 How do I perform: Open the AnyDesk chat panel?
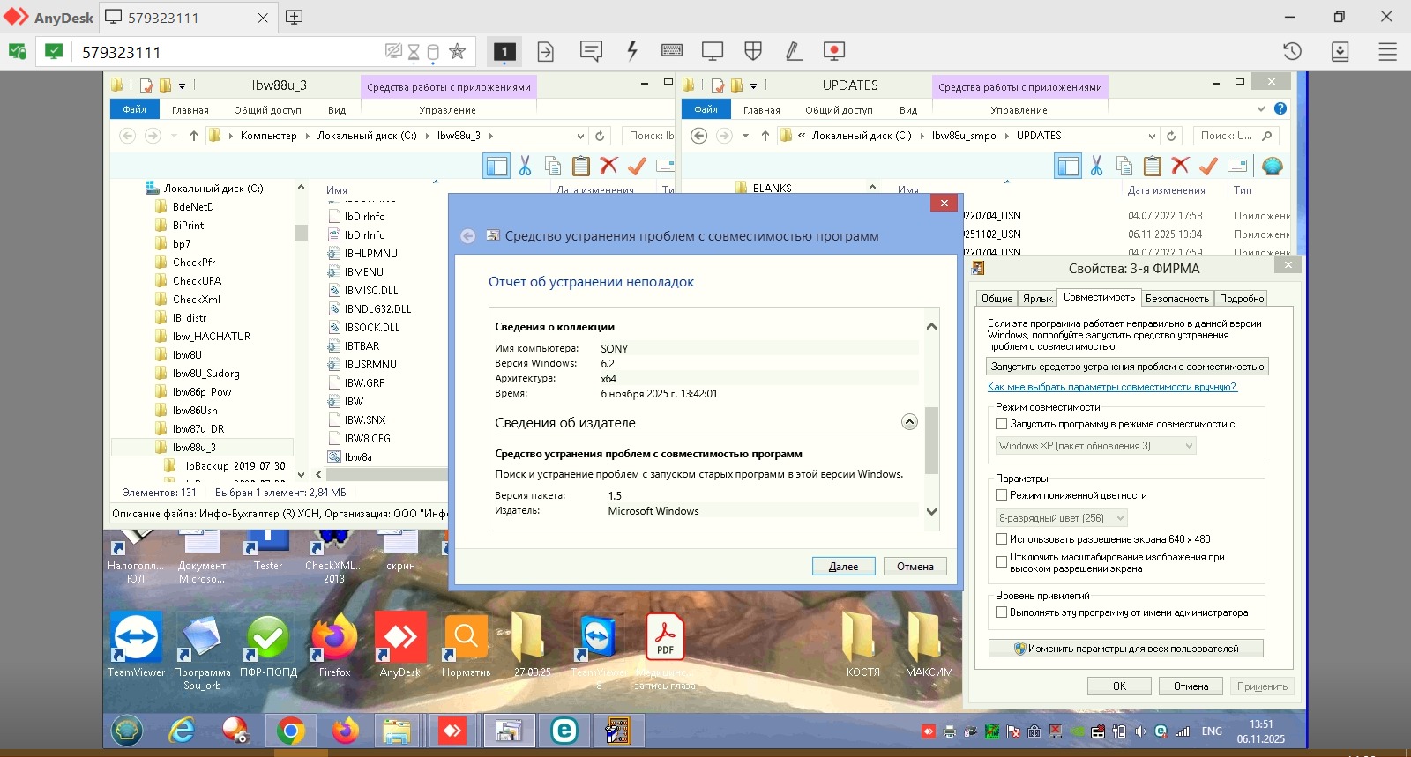[591, 51]
